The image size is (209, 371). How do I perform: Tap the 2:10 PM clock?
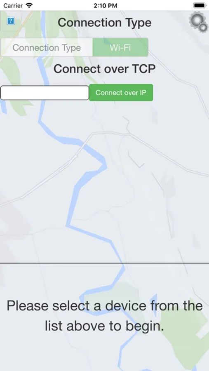pyautogui.click(x=106, y=6)
